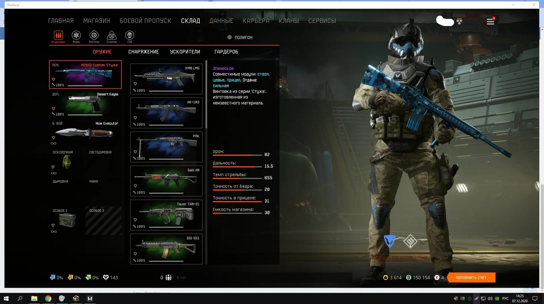Select РПК weapon card

pyautogui.click(x=166, y=147)
